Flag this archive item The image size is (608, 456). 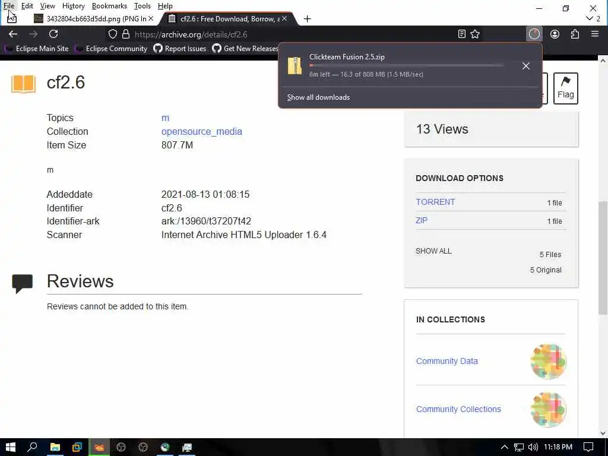[x=565, y=88]
